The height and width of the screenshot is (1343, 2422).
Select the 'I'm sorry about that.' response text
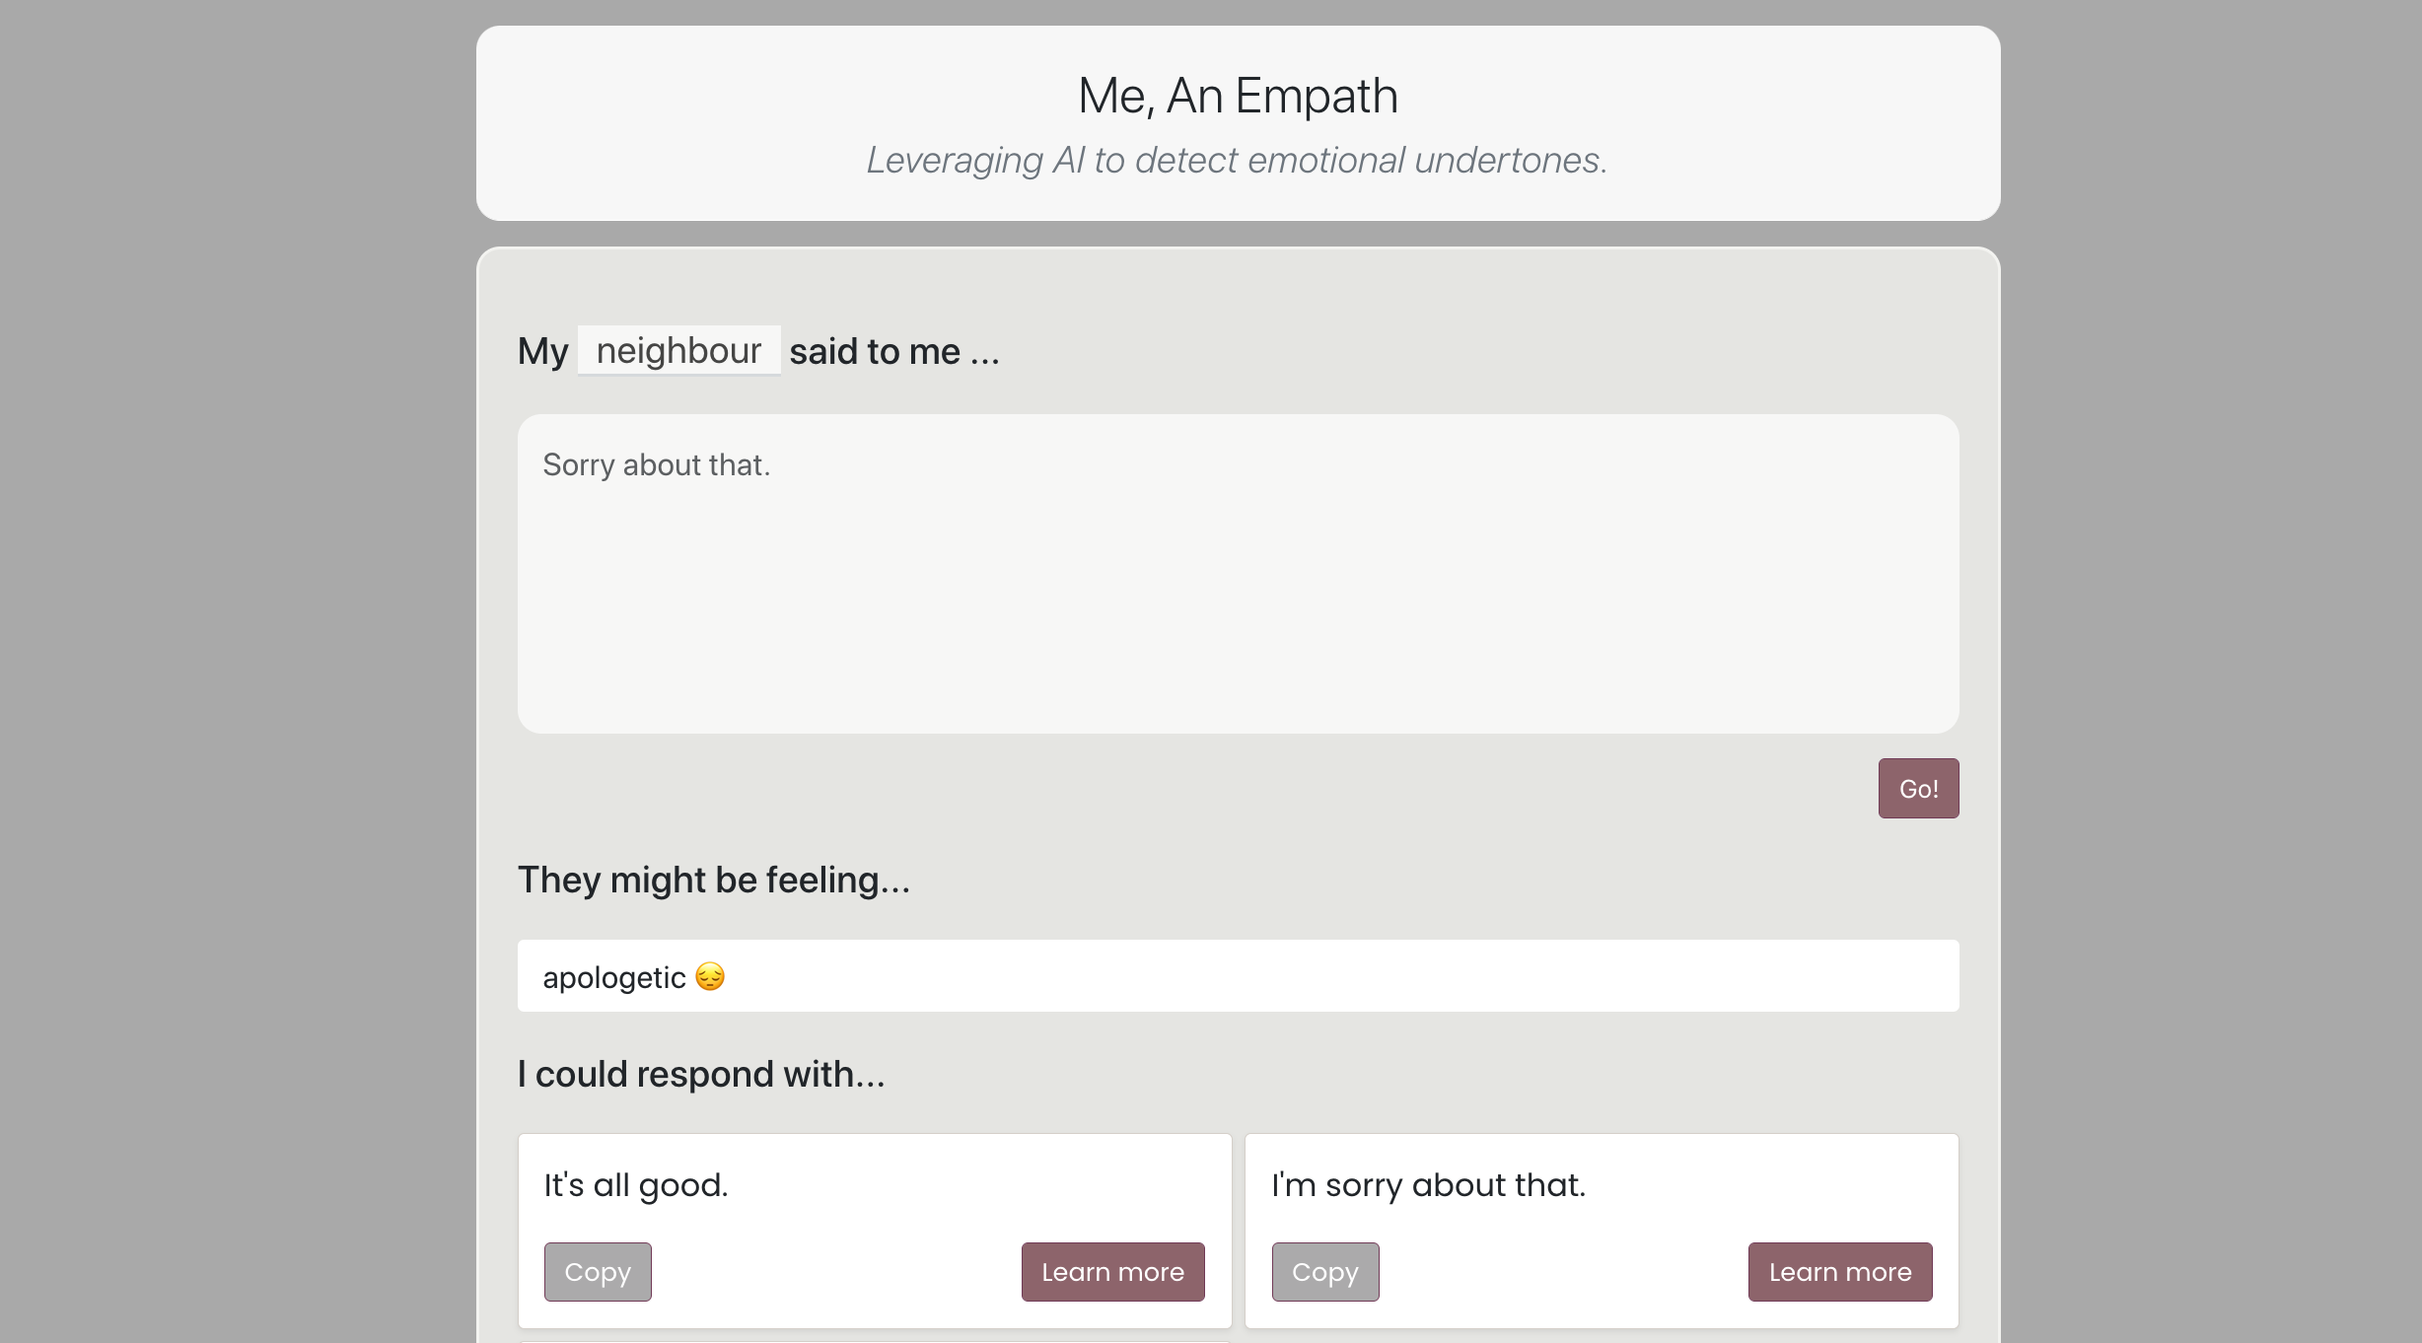pyautogui.click(x=1428, y=1185)
